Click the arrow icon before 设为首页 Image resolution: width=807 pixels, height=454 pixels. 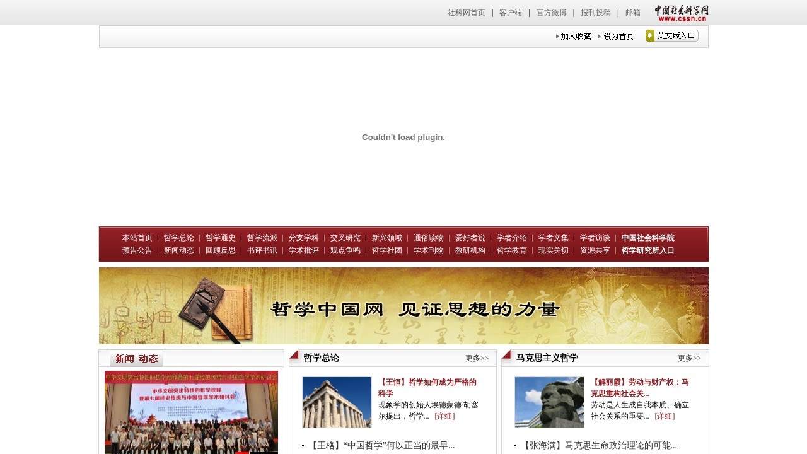click(599, 36)
